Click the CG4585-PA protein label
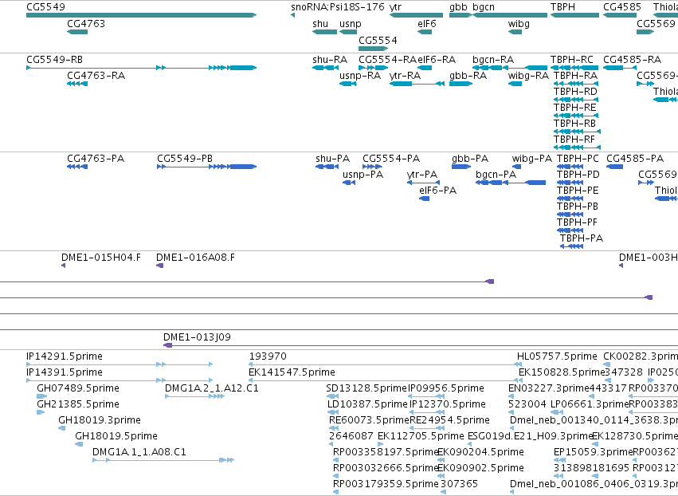This screenshot has height=496, width=678. [x=635, y=159]
